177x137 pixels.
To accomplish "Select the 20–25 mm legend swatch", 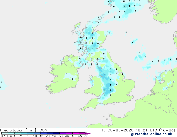I will click(50, 133).
